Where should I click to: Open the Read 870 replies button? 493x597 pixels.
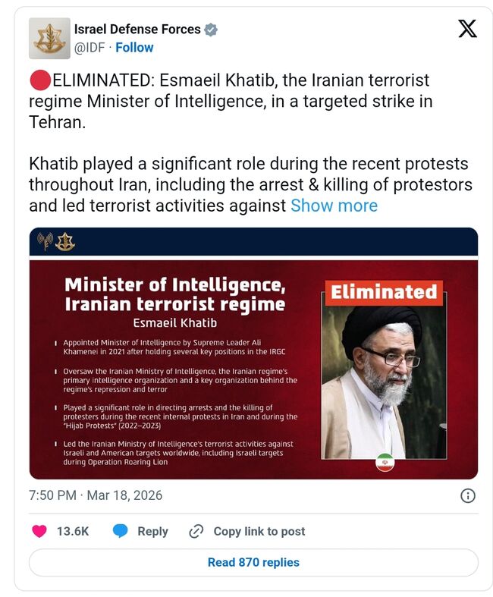tap(253, 562)
